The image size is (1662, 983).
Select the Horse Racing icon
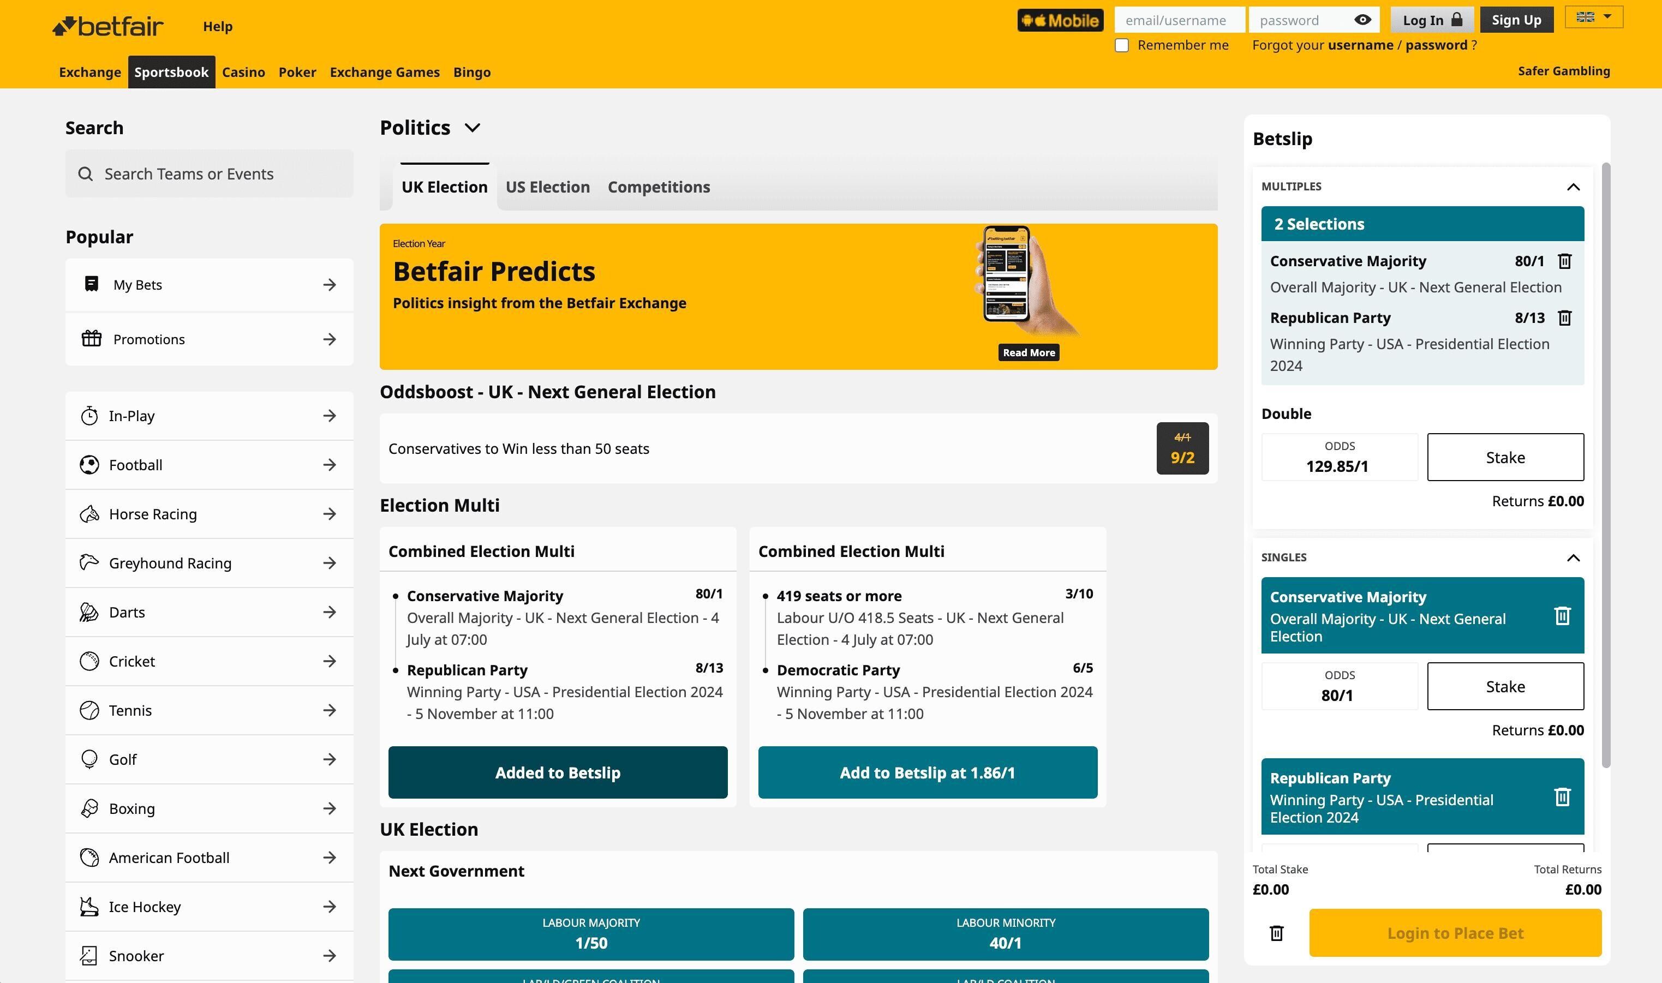[89, 513]
